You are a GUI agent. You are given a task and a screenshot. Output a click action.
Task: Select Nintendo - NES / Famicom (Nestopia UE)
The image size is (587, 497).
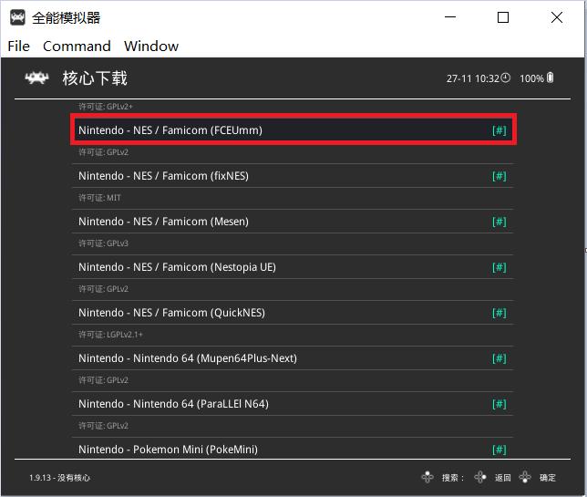(x=292, y=267)
